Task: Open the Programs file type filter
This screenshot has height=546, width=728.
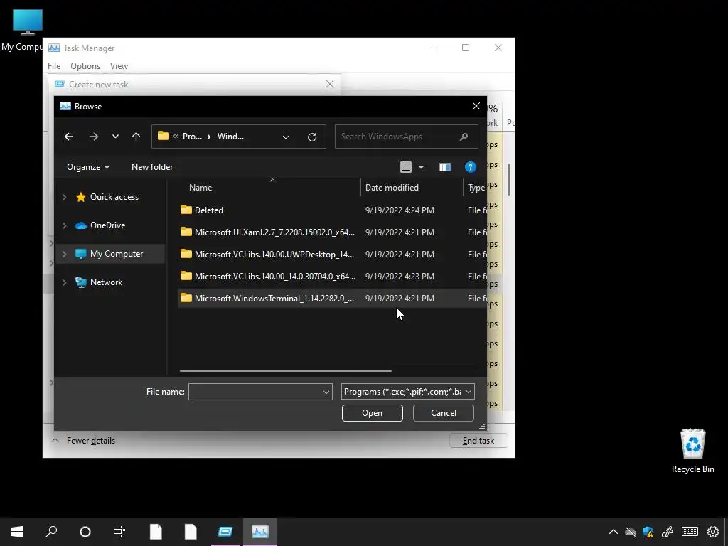Action: point(407,392)
